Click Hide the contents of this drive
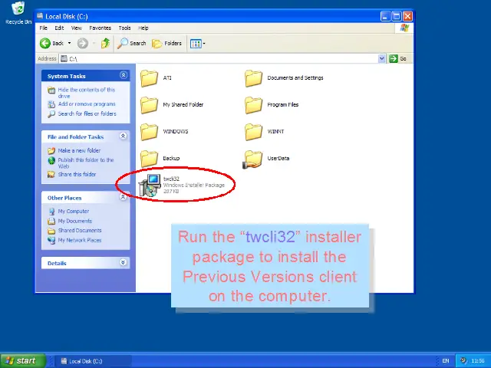Viewport: 491px width, 368px height. tap(87, 93)
